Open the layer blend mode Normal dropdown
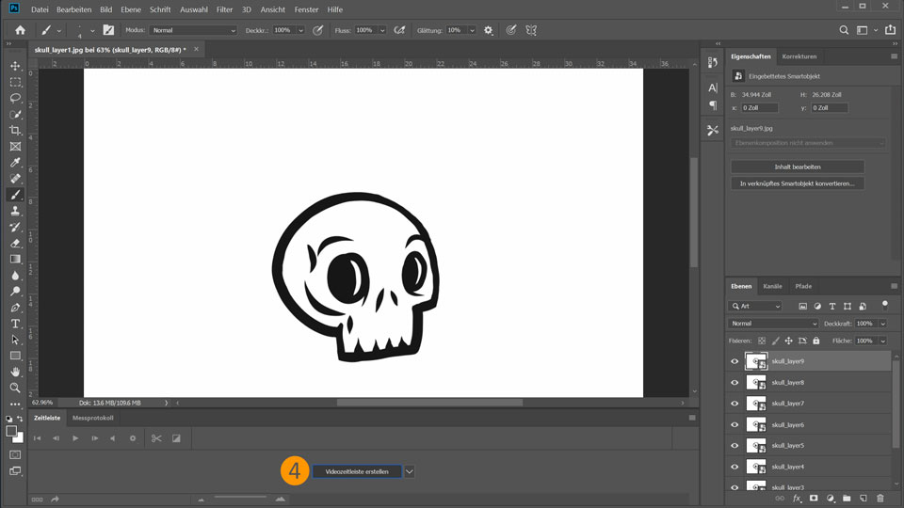 pos(774,324)
